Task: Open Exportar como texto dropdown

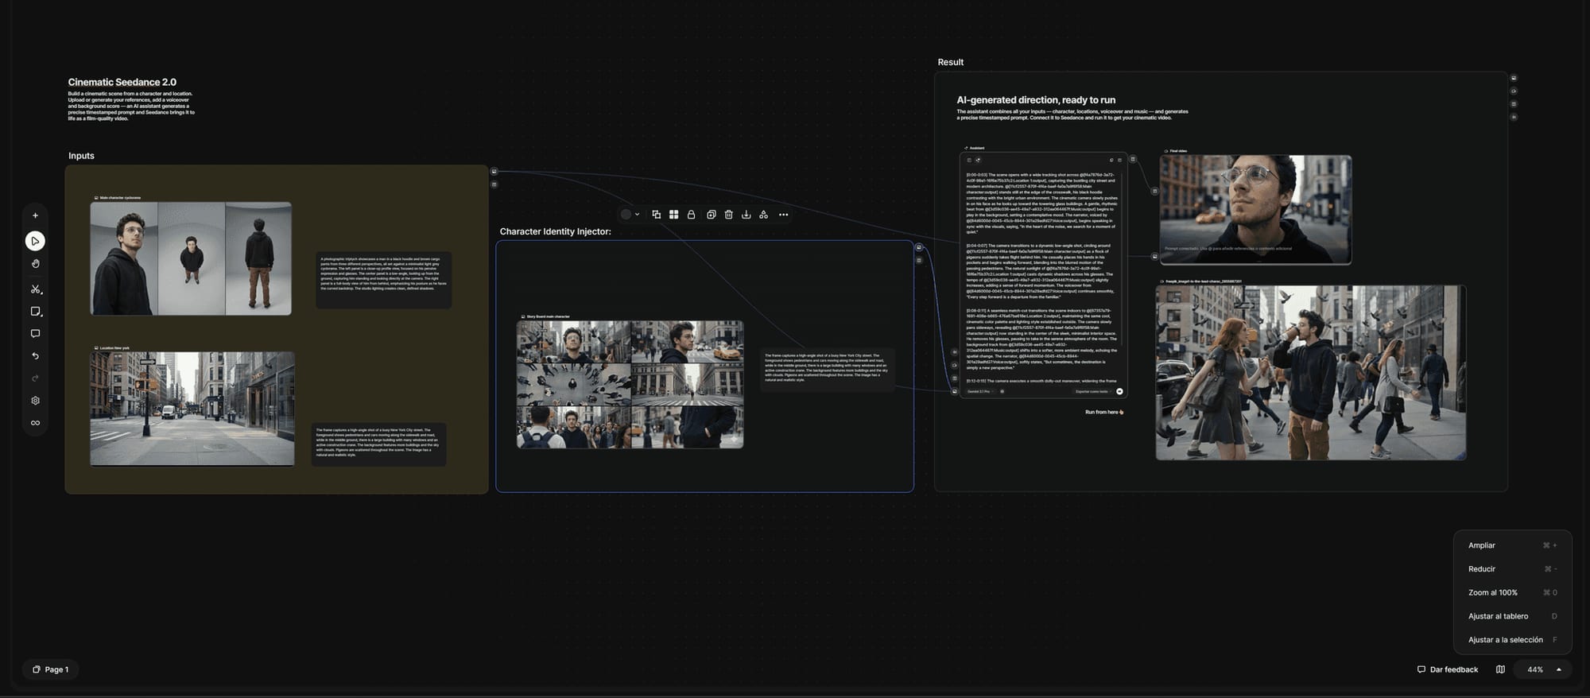Action: click(x=1093, y=392)
